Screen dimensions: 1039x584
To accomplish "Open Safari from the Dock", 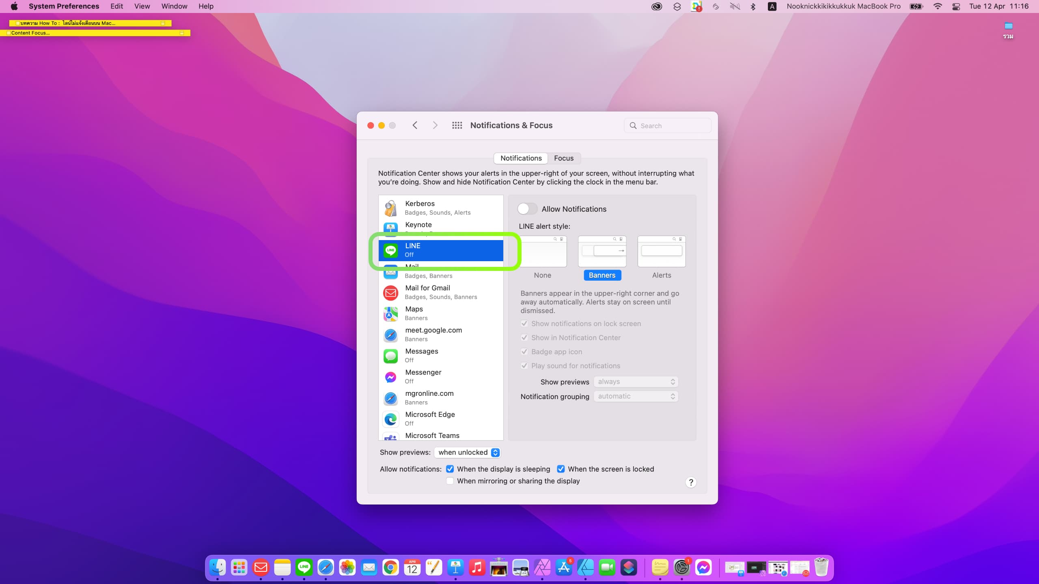I will tap(325, 567).
